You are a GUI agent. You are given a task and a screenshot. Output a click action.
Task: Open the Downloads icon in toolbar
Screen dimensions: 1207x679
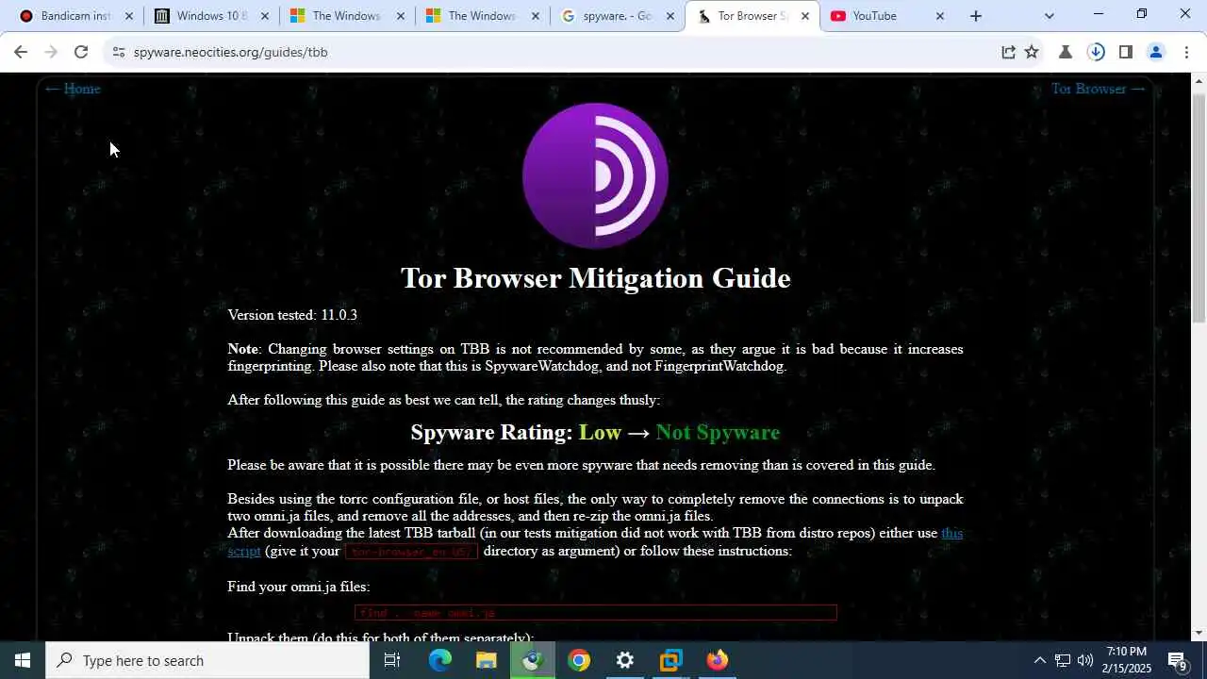point(1096,52)
